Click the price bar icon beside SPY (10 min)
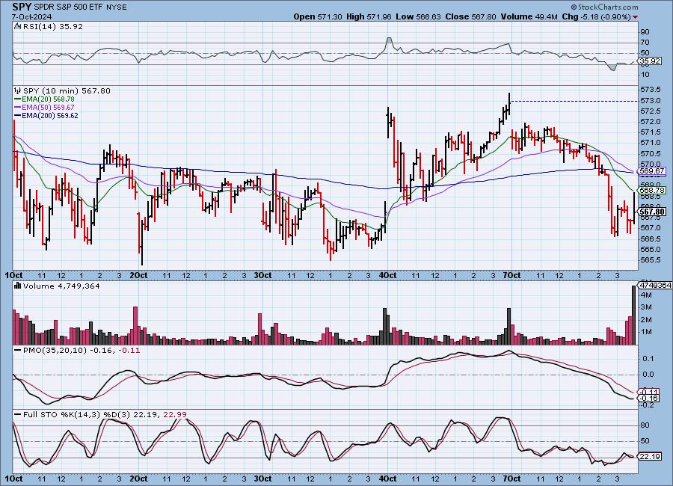Screen dimensions: 673x486 coord(18,90)
